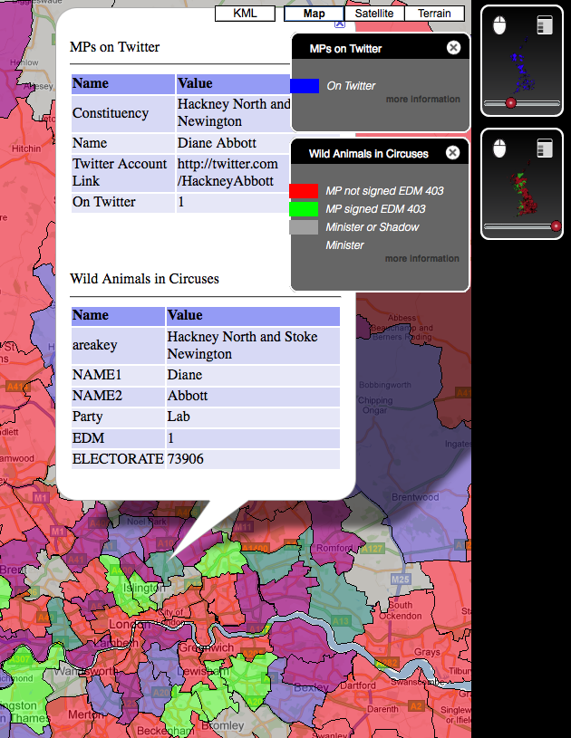The width and height of the screenshot is (571, 738).
Task: Click the M25 road marker on the map
Action: click(x=400, y=580)
